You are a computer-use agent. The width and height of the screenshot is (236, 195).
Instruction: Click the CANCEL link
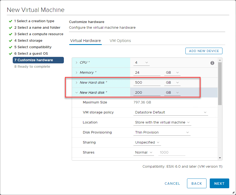[x=172, y=183]
